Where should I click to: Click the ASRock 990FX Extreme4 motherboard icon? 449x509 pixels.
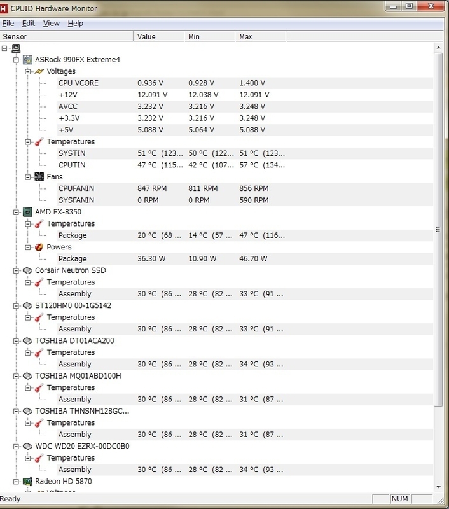[27, 60]
